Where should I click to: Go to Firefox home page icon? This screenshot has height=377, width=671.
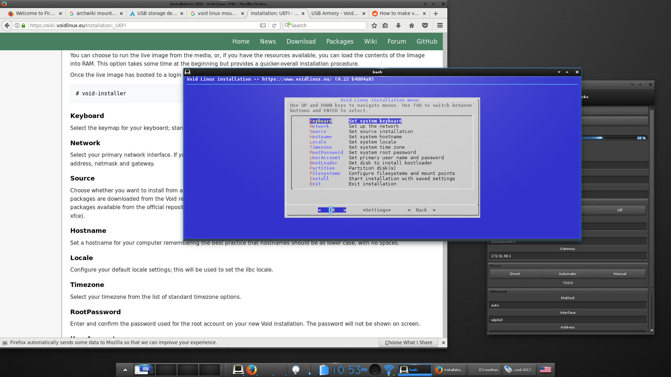click(412, 25)
